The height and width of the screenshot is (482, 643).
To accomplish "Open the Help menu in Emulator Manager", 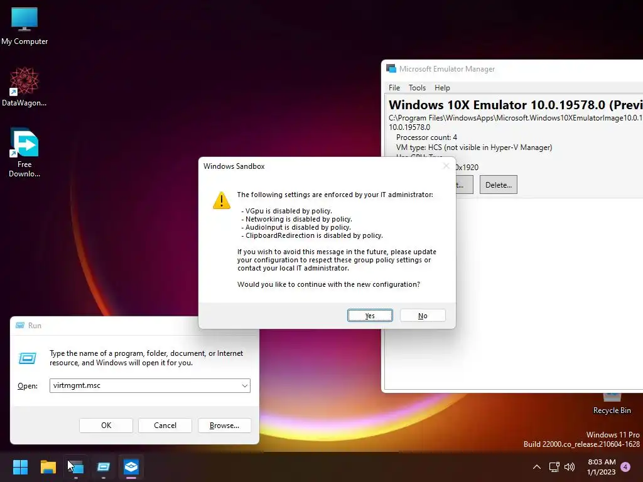I will click(442, 88).
